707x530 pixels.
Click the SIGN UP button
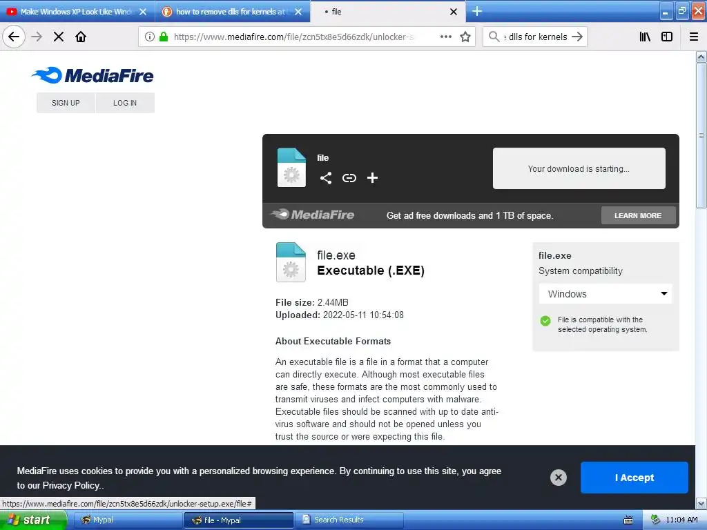pyautogui.click(x=66, y=103)
